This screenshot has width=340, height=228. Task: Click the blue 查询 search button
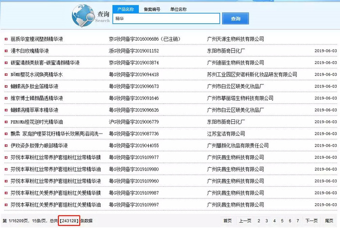pyautogui.click(x=236, y=18)
